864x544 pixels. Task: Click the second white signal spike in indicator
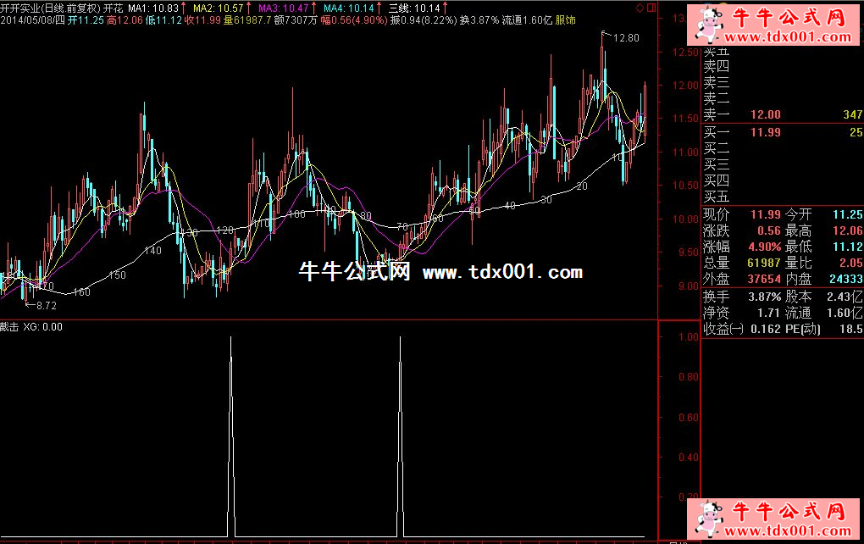(400, 424)
